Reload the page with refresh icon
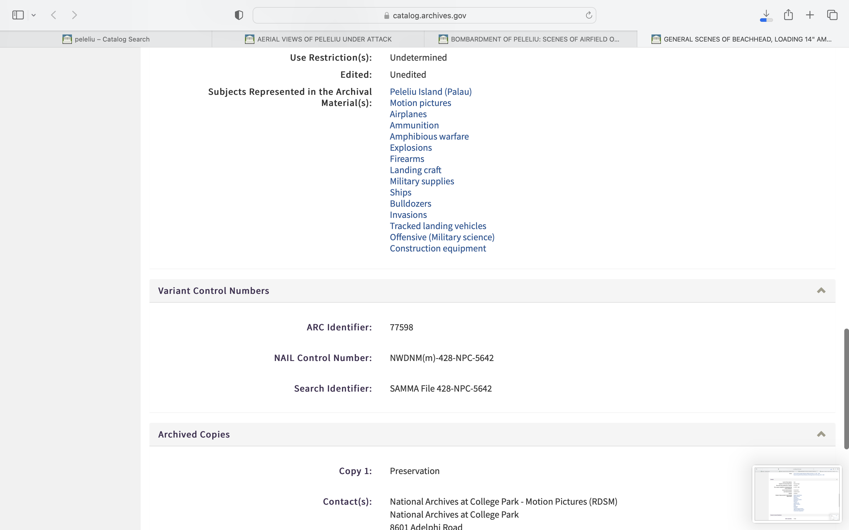Viewport: 849px width, 530px height. [x=589, y=15]
